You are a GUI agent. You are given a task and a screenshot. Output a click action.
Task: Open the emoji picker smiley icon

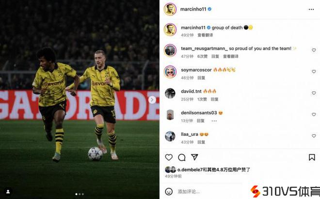click(x=169, y=192)
